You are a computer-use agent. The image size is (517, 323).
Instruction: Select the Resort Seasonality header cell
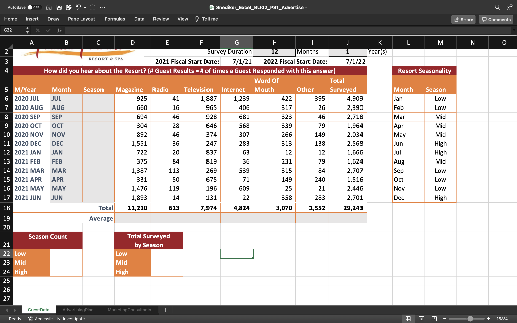pyautogui.click(x=424, y=71)
